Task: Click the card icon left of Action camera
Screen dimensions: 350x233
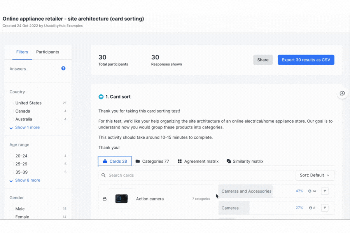Action: [104, 199]
